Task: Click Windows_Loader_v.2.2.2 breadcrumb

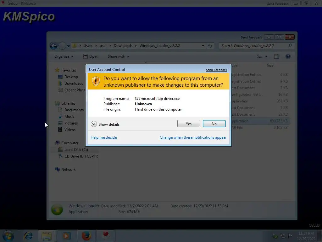Action: (159, 46)
